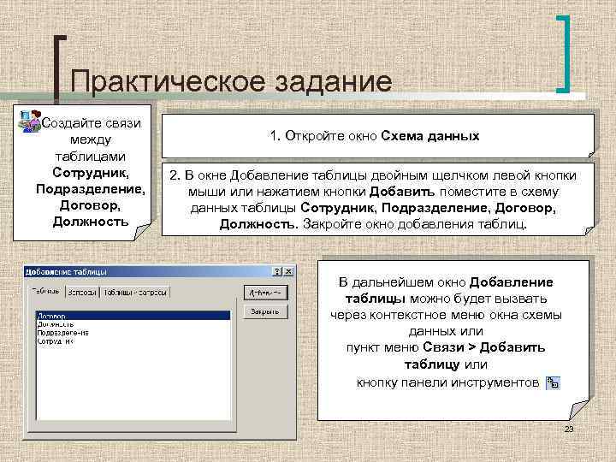
Task: Open the Таблицы и запросы tab
Action: pos(135,293)
